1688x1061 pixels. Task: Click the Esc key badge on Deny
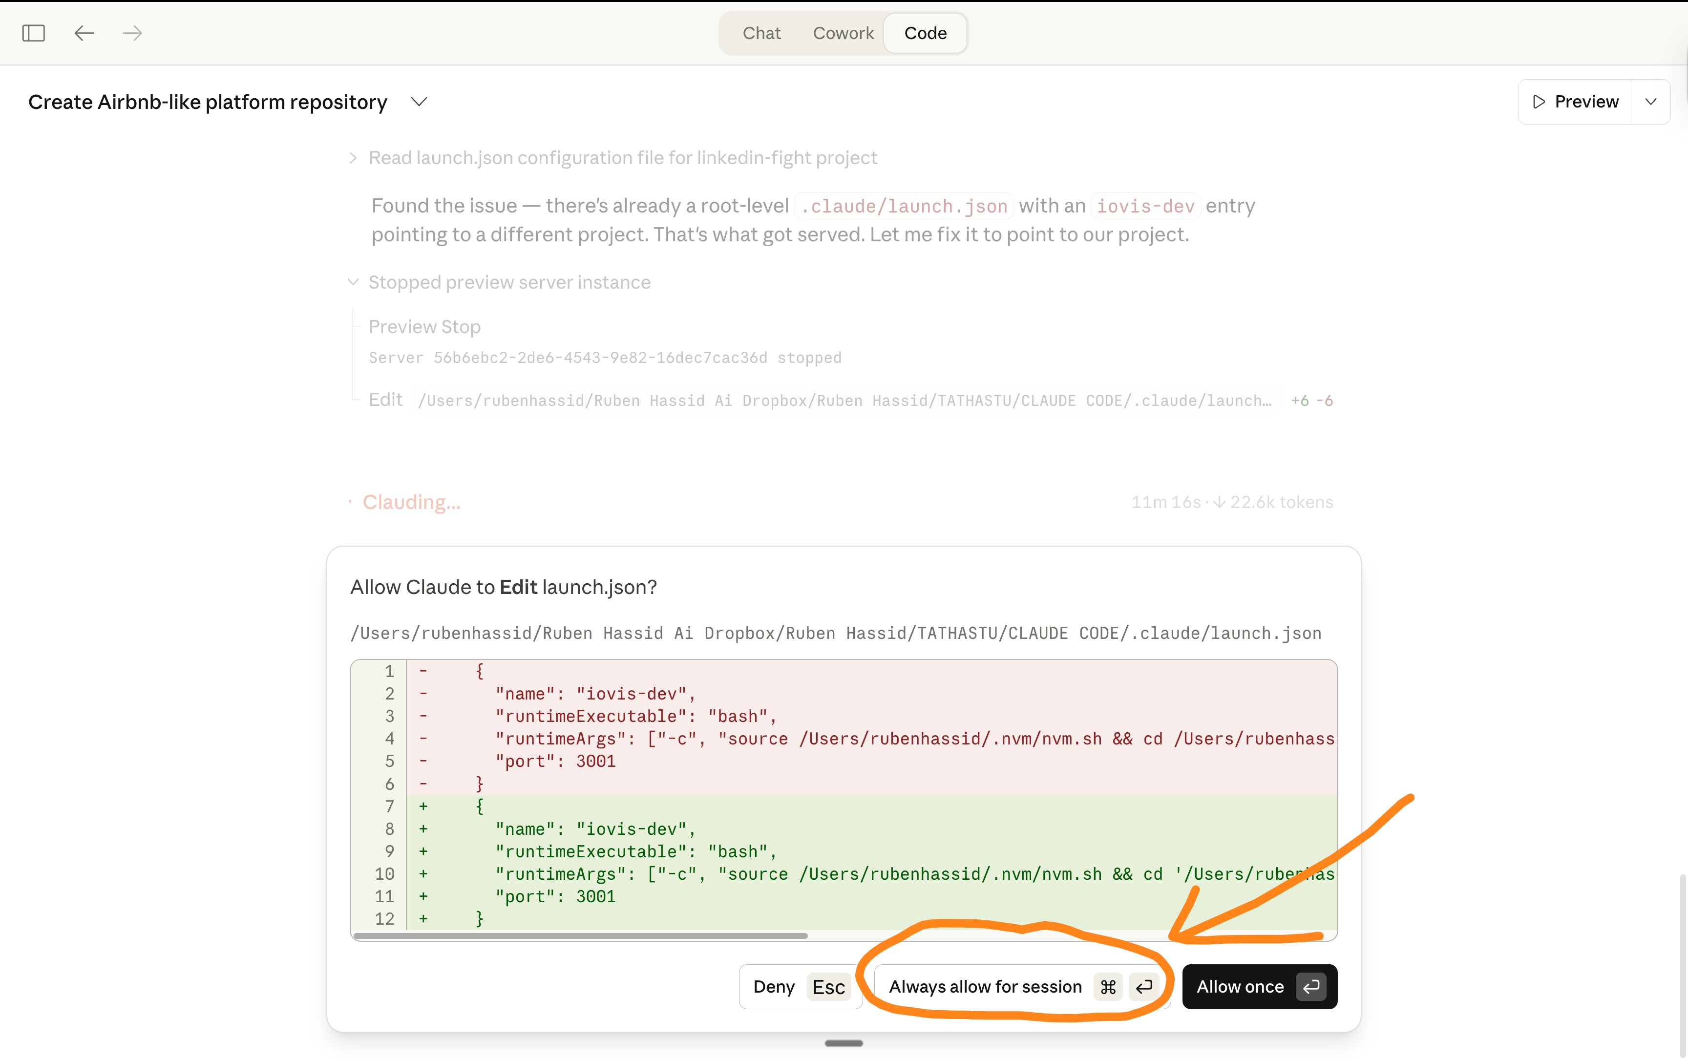tap(828, 987)
